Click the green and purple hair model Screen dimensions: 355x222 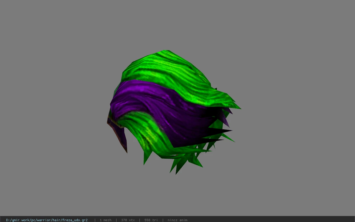tap(174, 112)
